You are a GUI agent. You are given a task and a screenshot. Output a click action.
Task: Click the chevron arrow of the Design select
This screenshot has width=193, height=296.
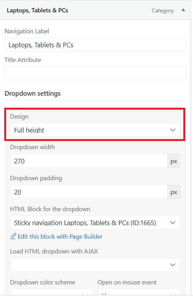173,130
